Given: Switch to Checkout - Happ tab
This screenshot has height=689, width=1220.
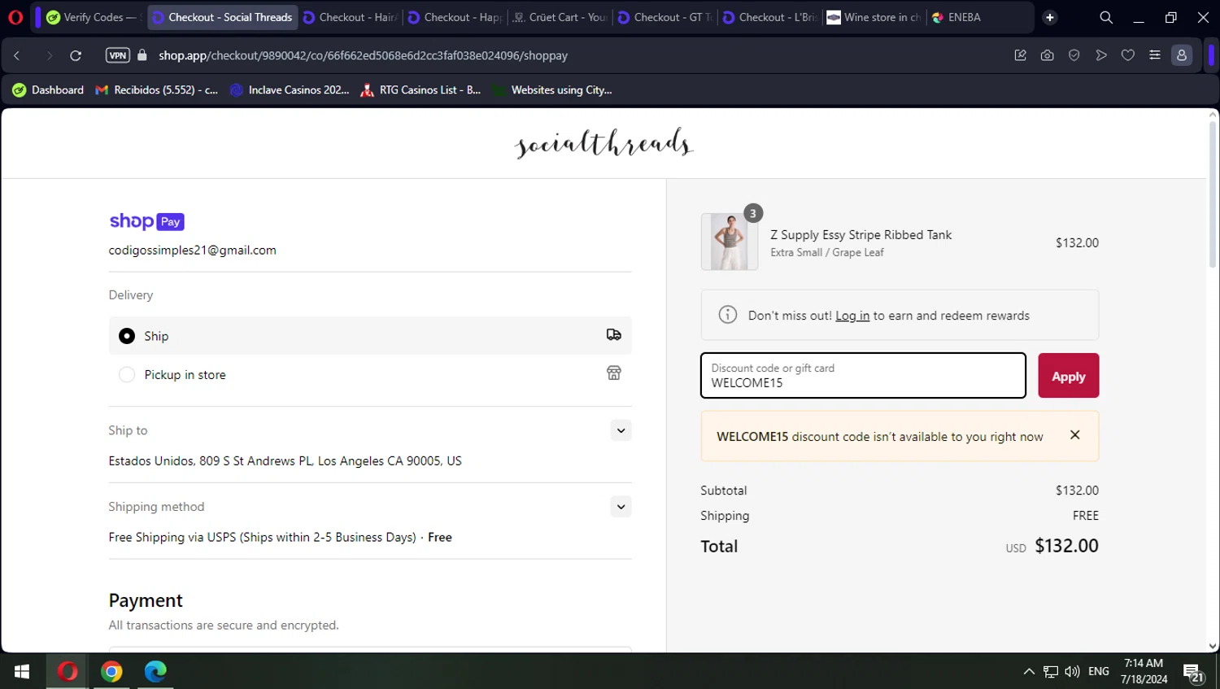Looking at the screenshot, I should point(455,17).
